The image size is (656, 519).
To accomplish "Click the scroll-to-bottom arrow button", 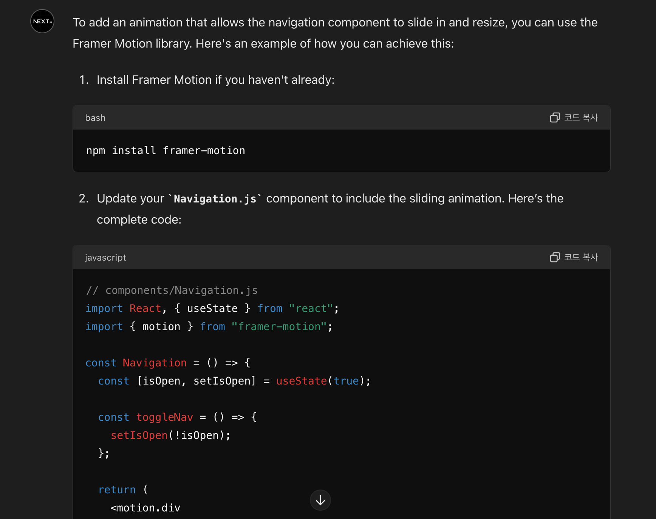I will [x=320, y=500].
